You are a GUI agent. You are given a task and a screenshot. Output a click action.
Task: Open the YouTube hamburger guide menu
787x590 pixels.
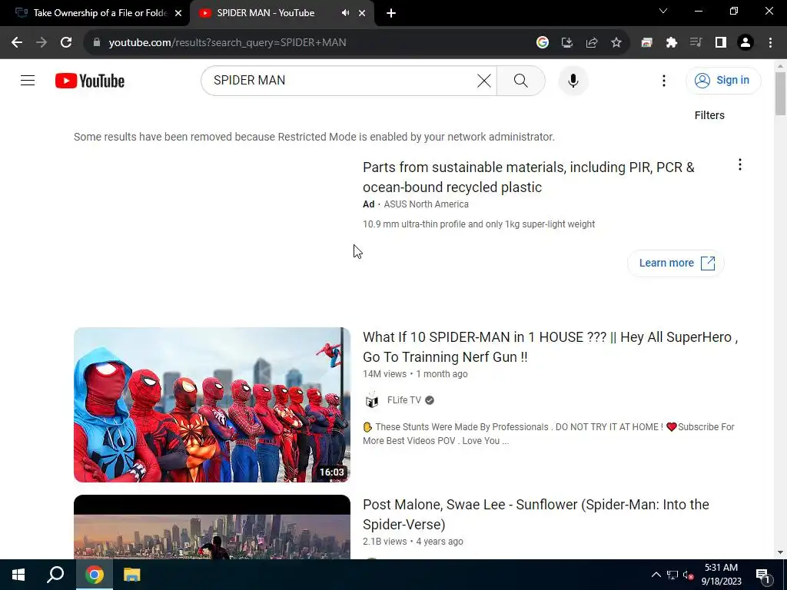28,80
